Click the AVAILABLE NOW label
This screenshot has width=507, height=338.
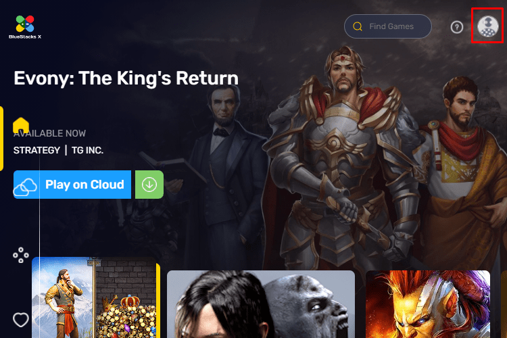click(x=49, y=133)
